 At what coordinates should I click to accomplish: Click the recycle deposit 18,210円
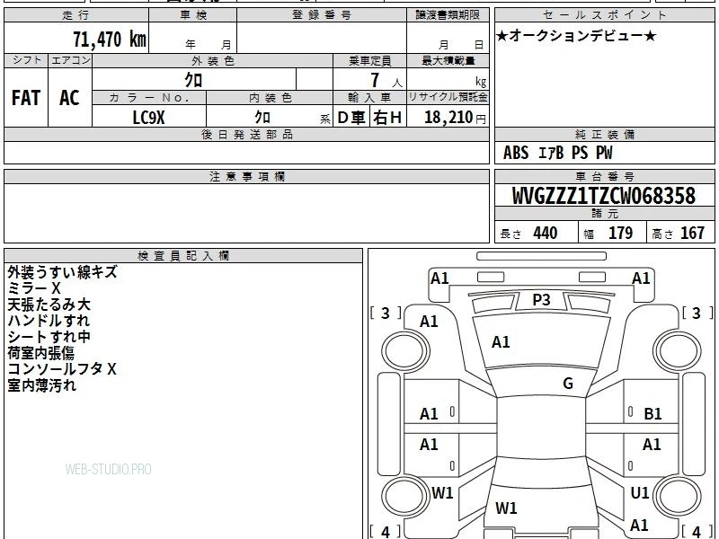pos(455,118)
